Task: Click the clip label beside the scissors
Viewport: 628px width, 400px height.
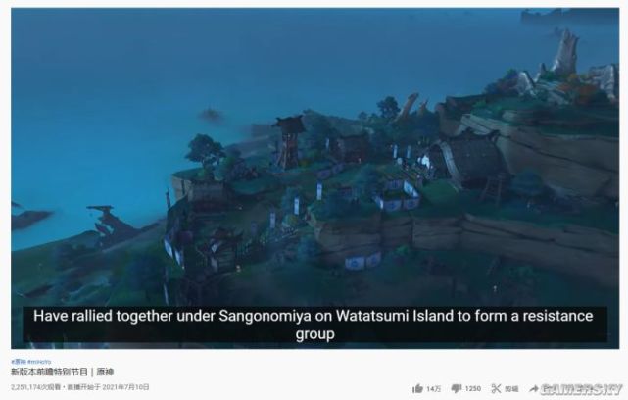Action: click(x=511, y=389)
